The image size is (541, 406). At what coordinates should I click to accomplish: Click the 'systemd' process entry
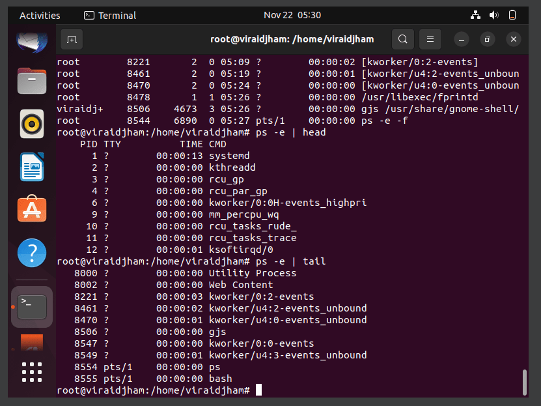[229, 156]
